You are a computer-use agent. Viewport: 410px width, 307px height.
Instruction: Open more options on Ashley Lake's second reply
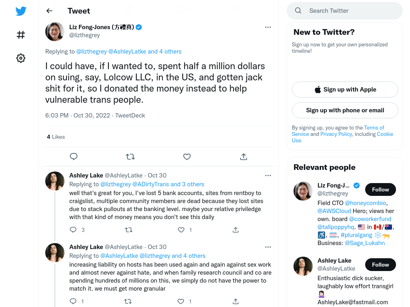(268, 247)
